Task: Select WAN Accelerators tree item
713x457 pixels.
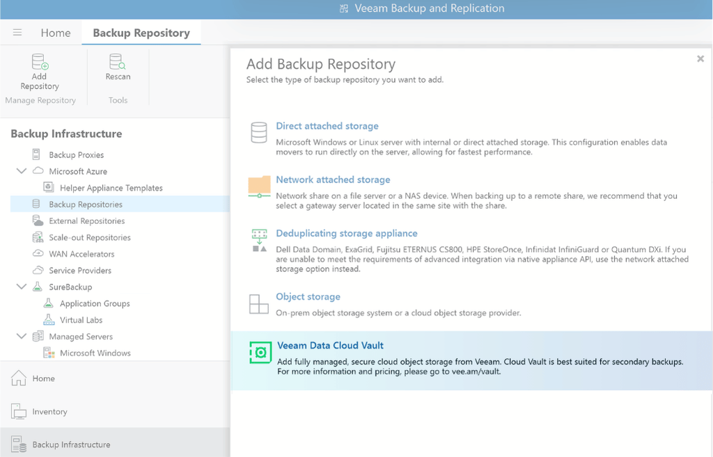Action: tap(82, 254)
